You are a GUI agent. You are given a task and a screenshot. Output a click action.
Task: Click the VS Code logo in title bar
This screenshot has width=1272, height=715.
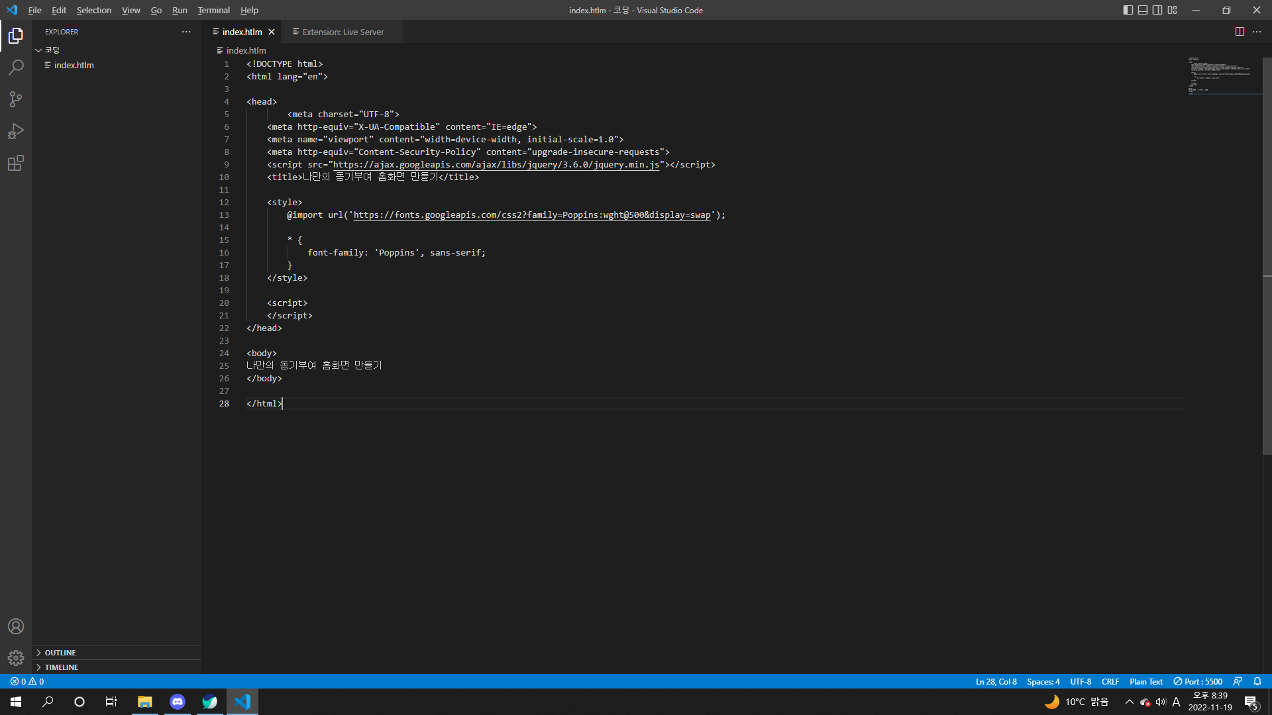[12, 10]
